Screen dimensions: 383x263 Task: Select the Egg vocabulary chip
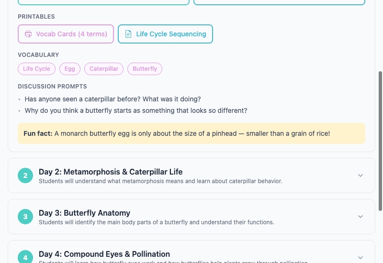70,69
